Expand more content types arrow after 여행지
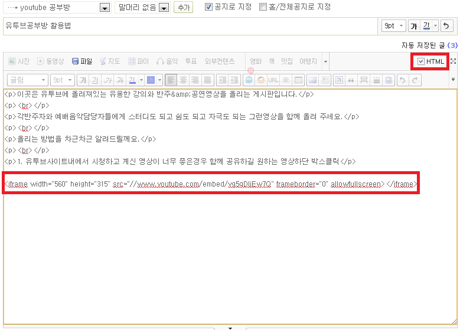Viewport: 460px width, 330px height. click(325, 61)
